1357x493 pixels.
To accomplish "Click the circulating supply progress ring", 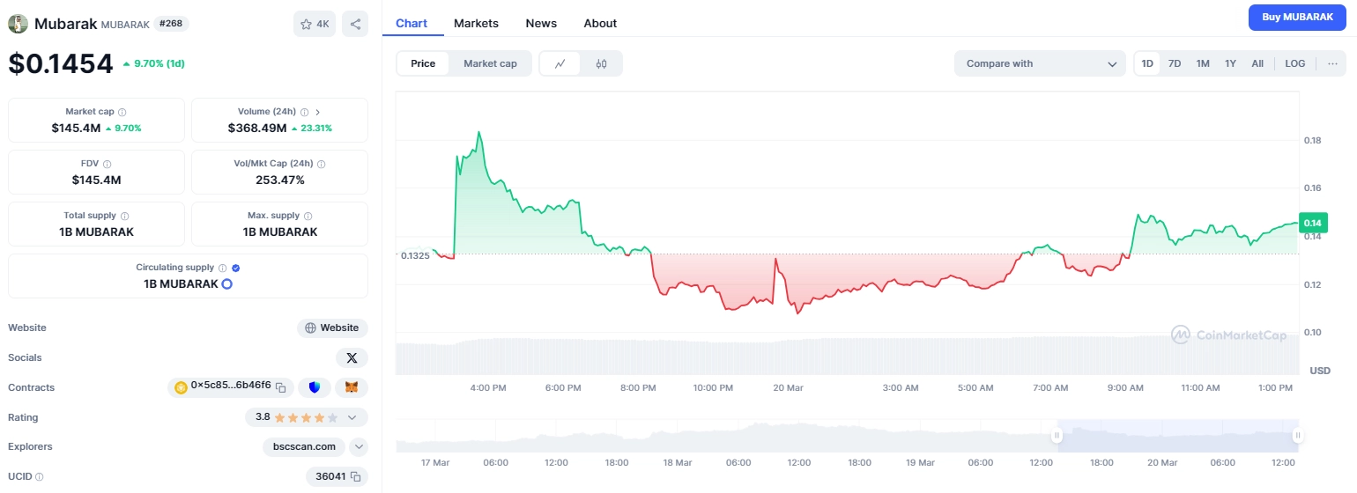I will 226,283.
